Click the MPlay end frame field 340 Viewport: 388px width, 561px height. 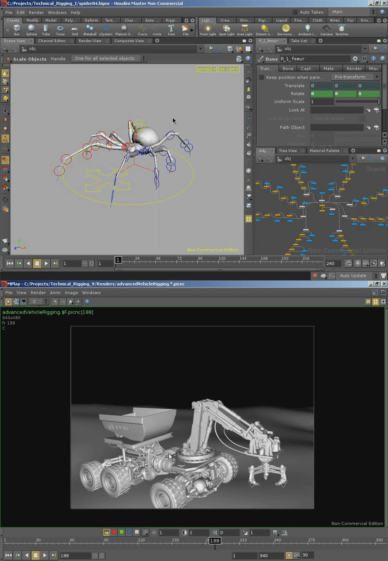tap(271, 555)
